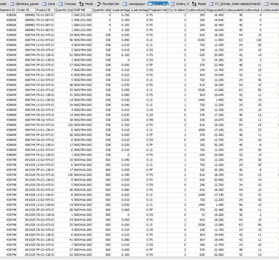This screenshot has width=279, height=260.
Task: Select the Waga pudełka column header
Action: click(x=214, y=10)
